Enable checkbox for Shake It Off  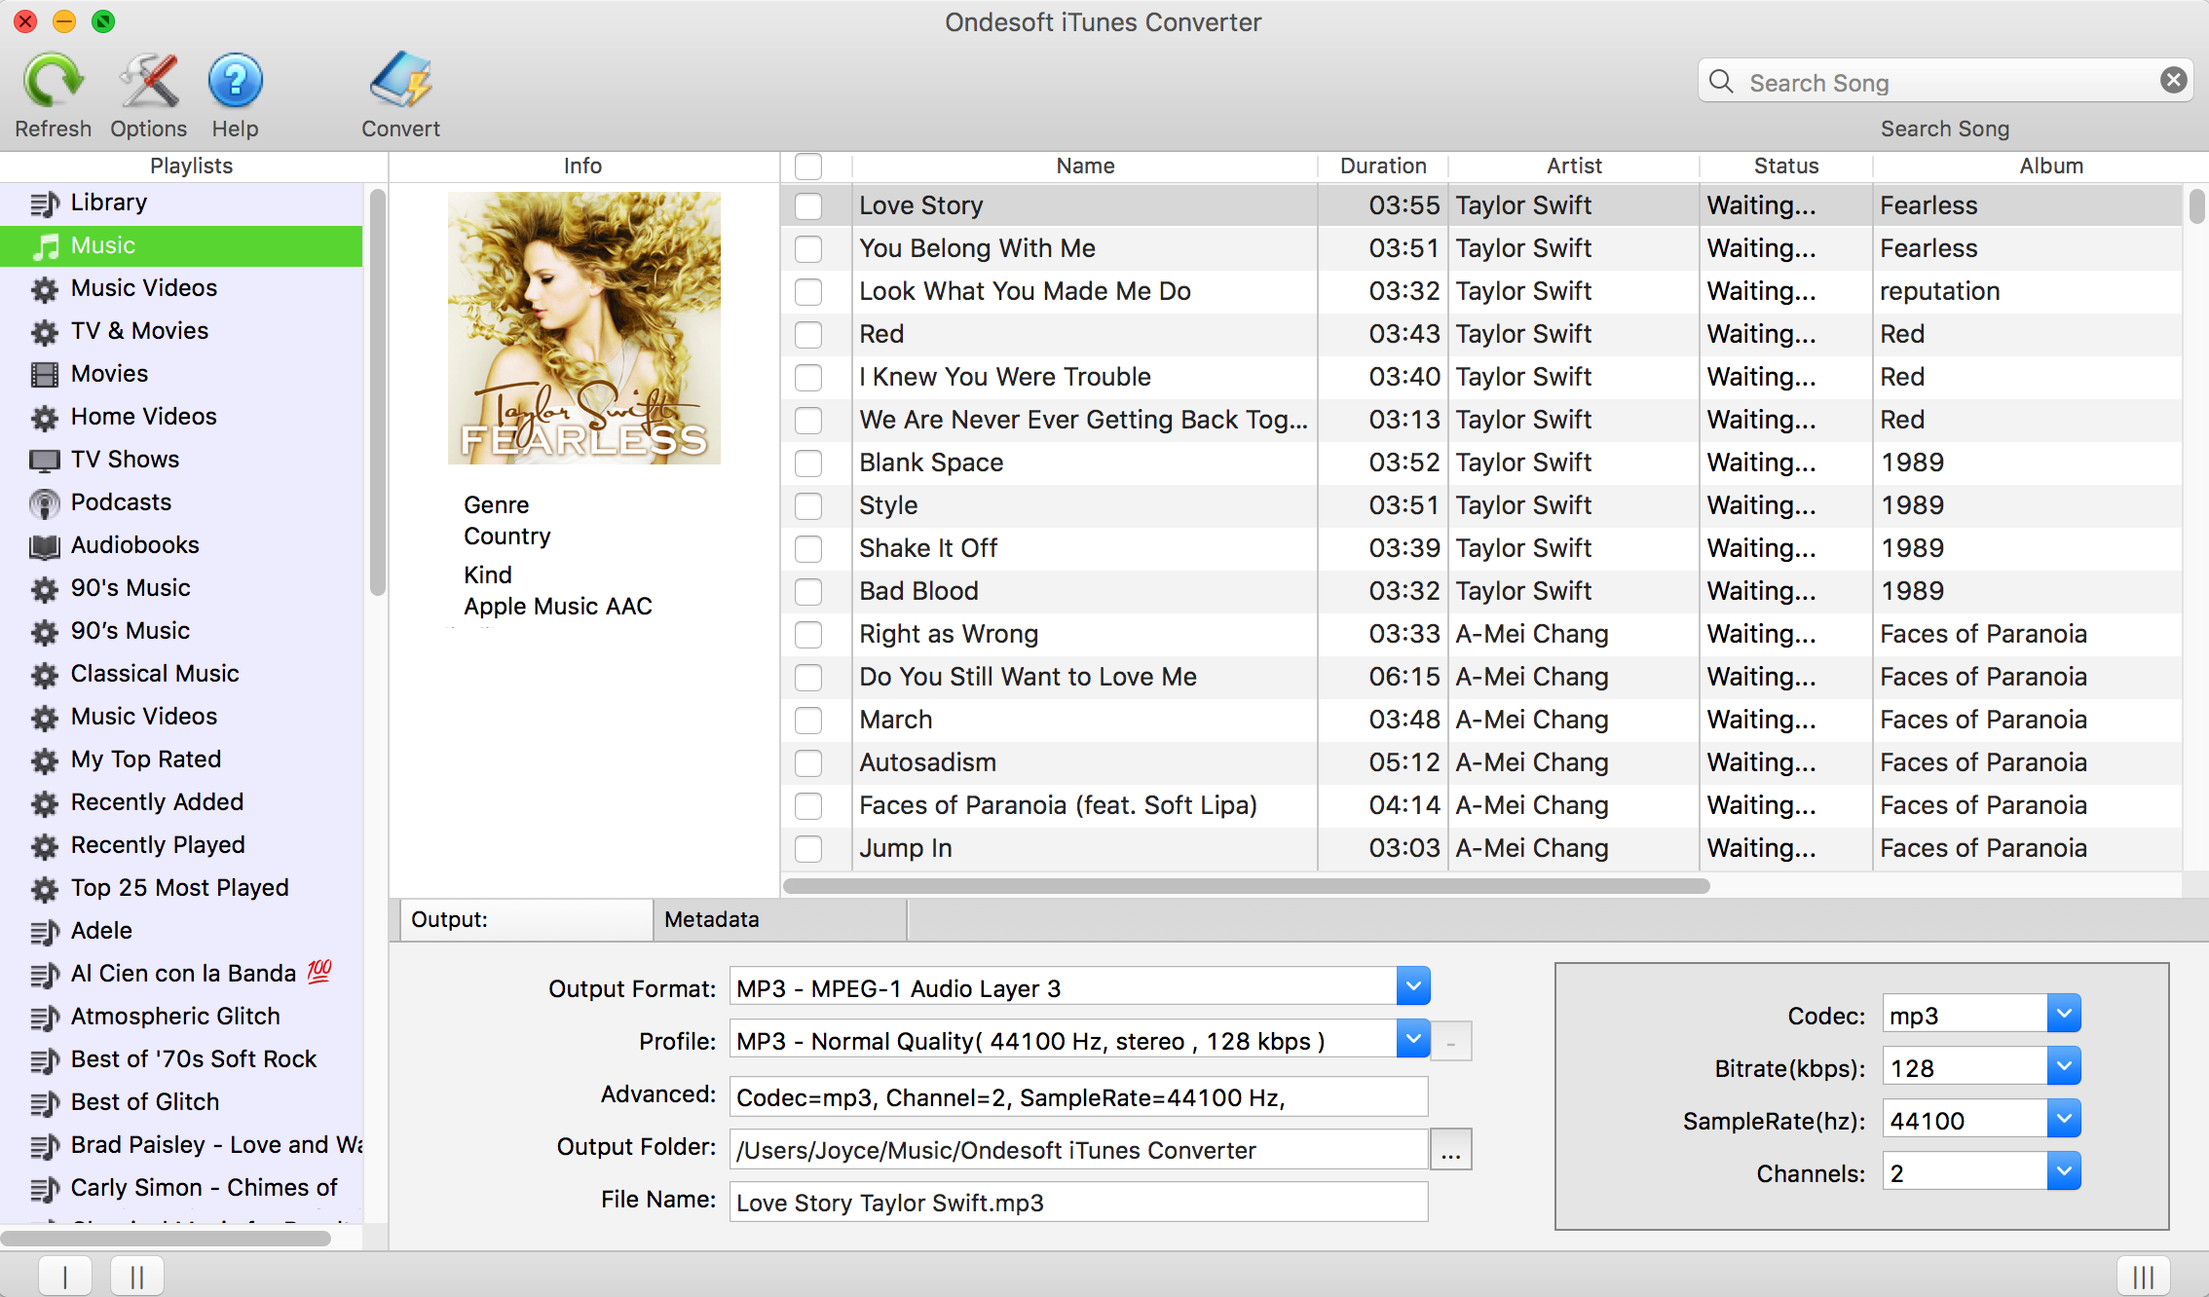pyautogui.click(x=808, y=548)
